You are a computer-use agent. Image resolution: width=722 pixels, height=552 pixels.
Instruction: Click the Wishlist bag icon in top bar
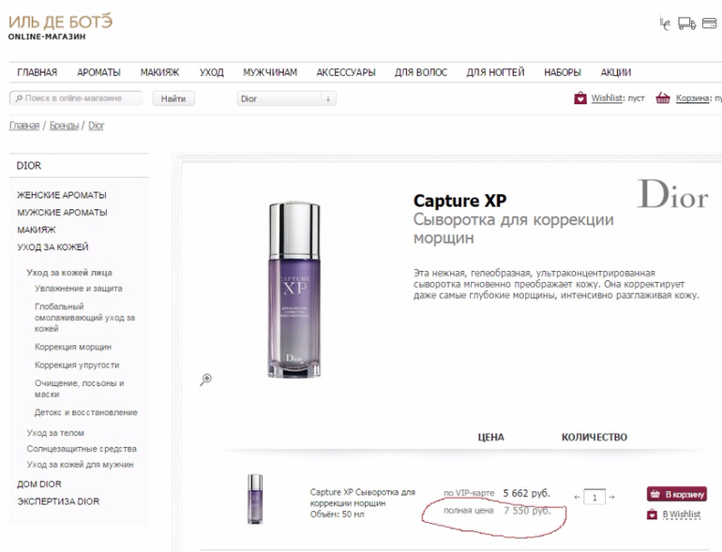(580, 97)
